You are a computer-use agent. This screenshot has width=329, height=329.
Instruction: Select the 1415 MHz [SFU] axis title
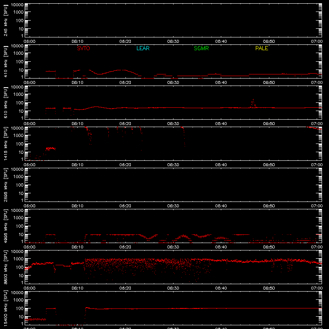5,144
